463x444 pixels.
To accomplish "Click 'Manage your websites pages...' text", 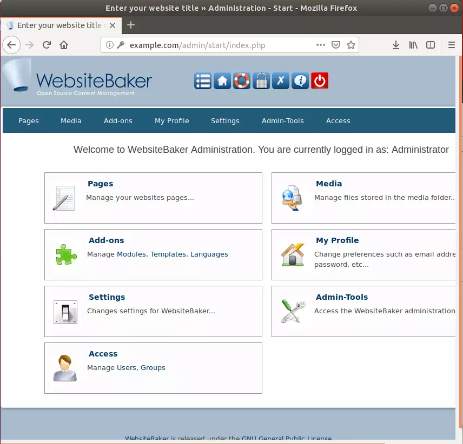I will tap(140, 198).
